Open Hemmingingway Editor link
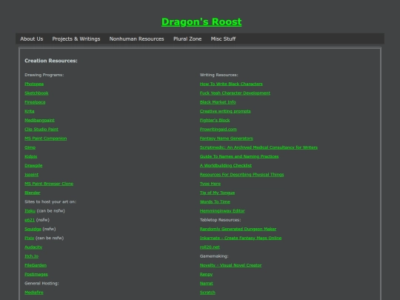Viewport: 400px width, 300px height. tap(222, 210)
